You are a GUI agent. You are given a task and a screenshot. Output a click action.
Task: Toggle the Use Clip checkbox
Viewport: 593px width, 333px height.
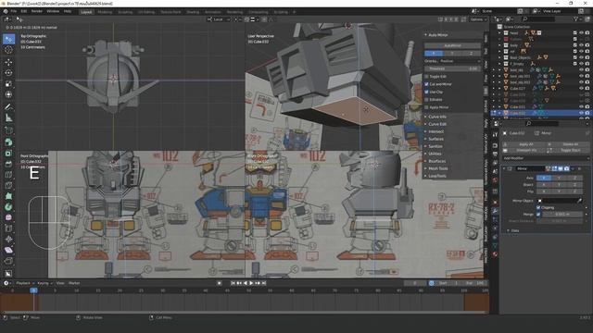(426, 92)
